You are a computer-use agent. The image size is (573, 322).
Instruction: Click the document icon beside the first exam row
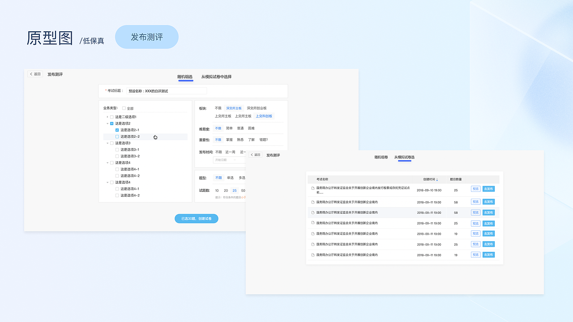point(312,189)
